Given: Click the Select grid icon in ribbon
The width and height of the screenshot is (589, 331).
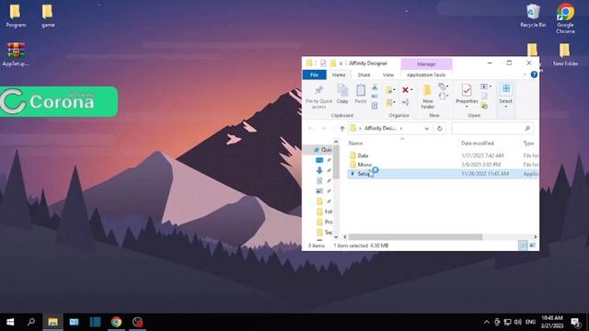Looking at the screenshot, I should 506,89.
